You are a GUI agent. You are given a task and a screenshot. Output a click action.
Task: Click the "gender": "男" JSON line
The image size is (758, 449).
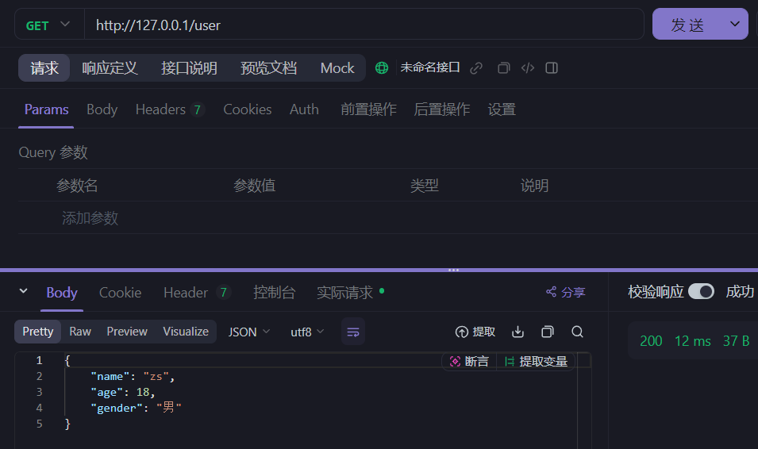[x=136, y=408]
